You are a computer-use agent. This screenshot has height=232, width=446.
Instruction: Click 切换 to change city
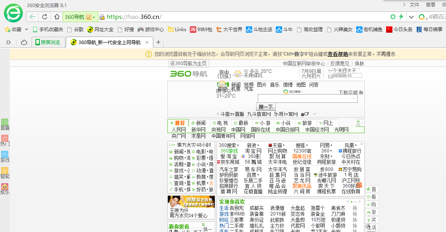tap(224, 76)
